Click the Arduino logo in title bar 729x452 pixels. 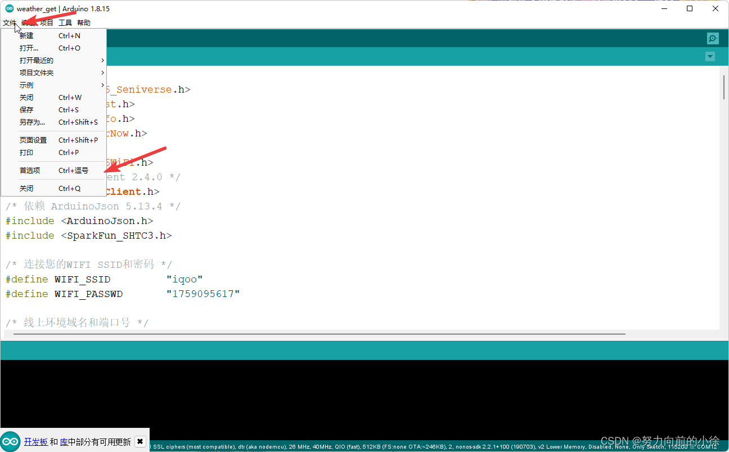point(10,8)
